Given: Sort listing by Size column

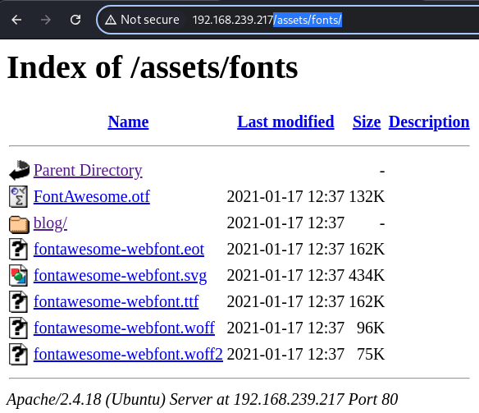Looking at the screenshot, I should (367, 122).
